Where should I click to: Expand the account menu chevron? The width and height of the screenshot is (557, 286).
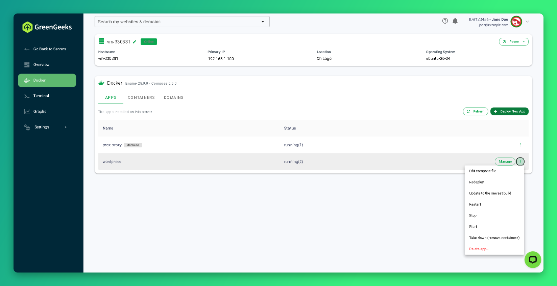point(527,22)
